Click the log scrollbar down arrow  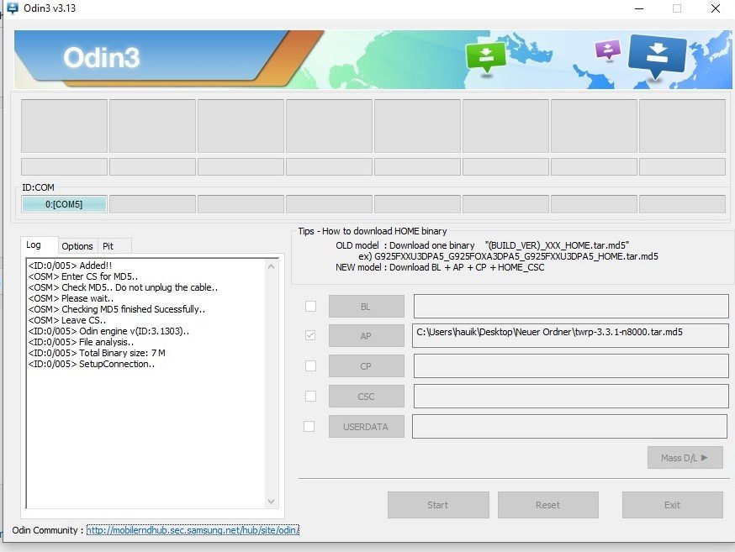click(271, 501)
